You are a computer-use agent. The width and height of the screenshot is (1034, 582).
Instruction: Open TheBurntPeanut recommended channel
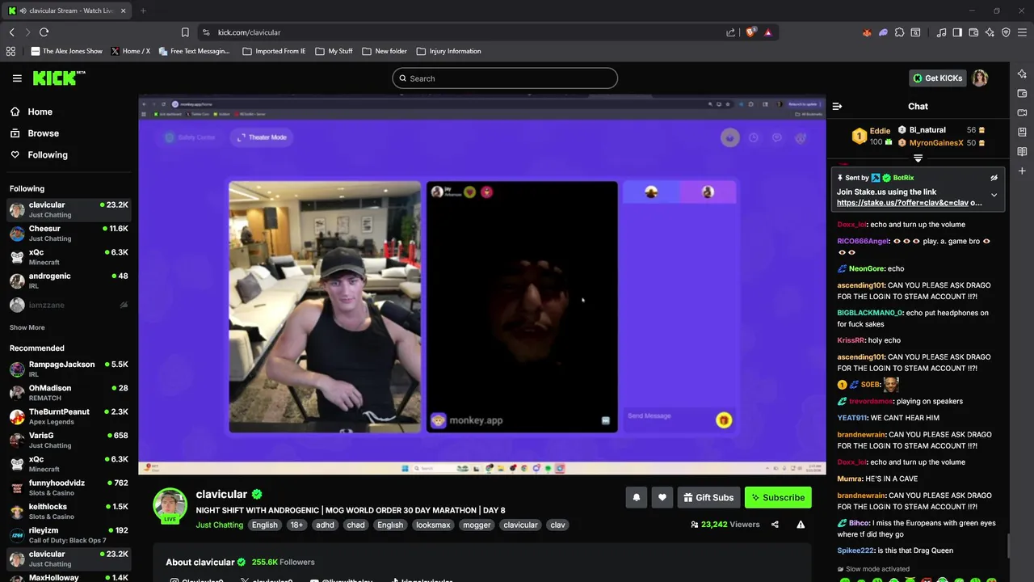coord(69,416)
